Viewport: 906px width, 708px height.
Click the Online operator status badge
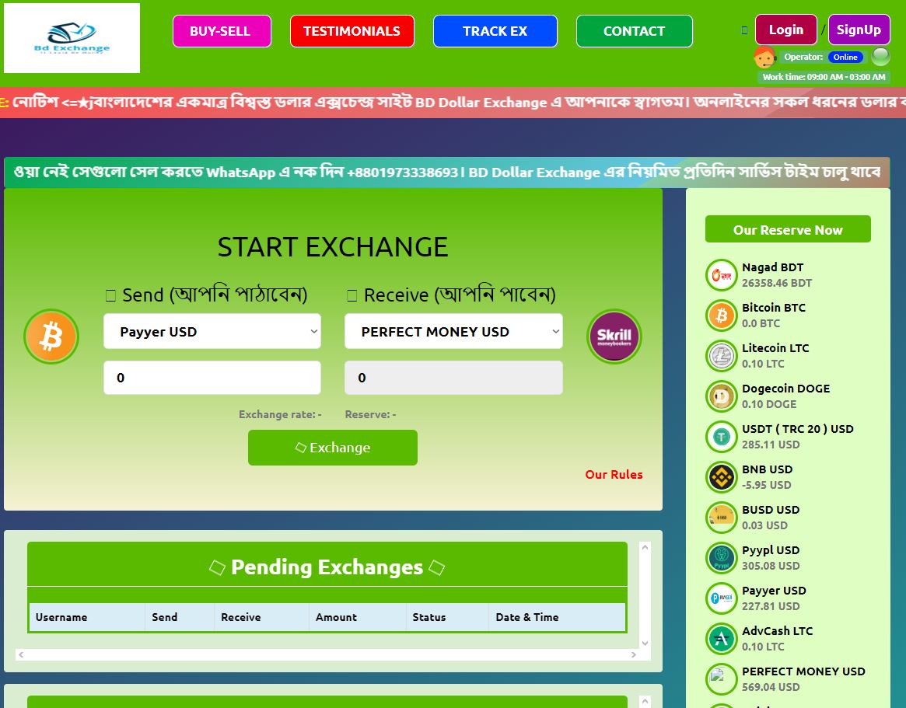pyautogui.click(x=845, y=58)
